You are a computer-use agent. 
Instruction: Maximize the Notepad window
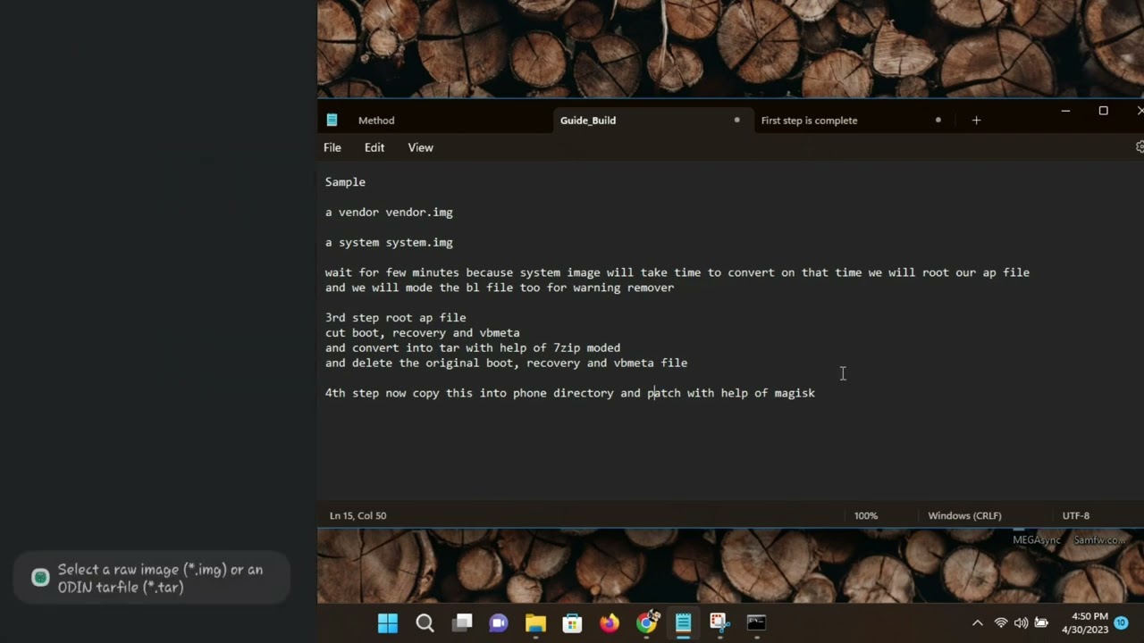(1103, 111)
